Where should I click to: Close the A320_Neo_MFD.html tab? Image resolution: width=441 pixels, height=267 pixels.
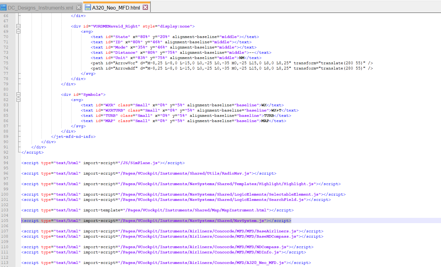pos(145,7)
